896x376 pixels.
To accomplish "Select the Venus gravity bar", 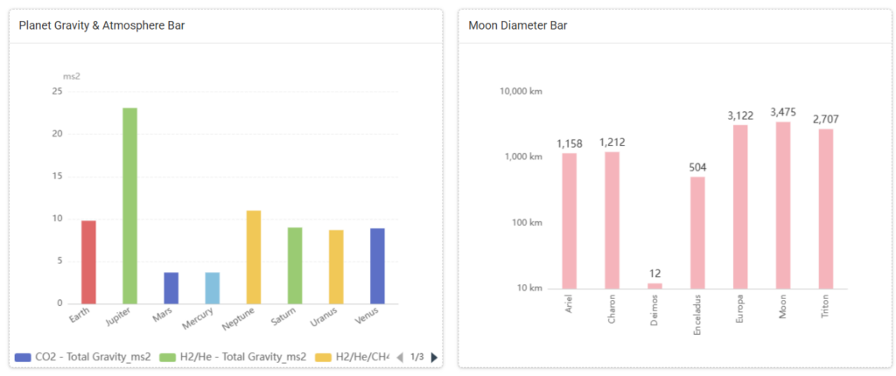I will point(377,267).
